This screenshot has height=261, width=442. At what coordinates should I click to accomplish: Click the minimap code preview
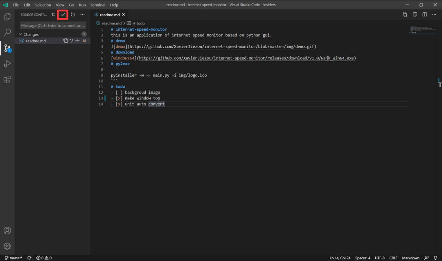pyautogui.click(x=424, y=29)
